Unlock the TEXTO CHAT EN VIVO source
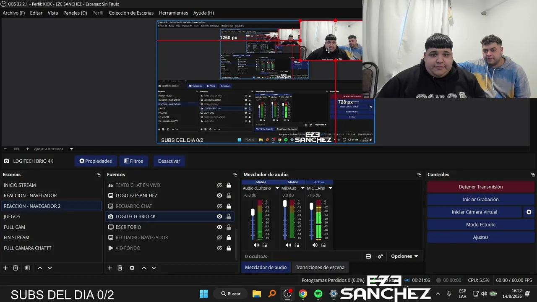The height and width of the screenshot is (302, 537). 229,185
